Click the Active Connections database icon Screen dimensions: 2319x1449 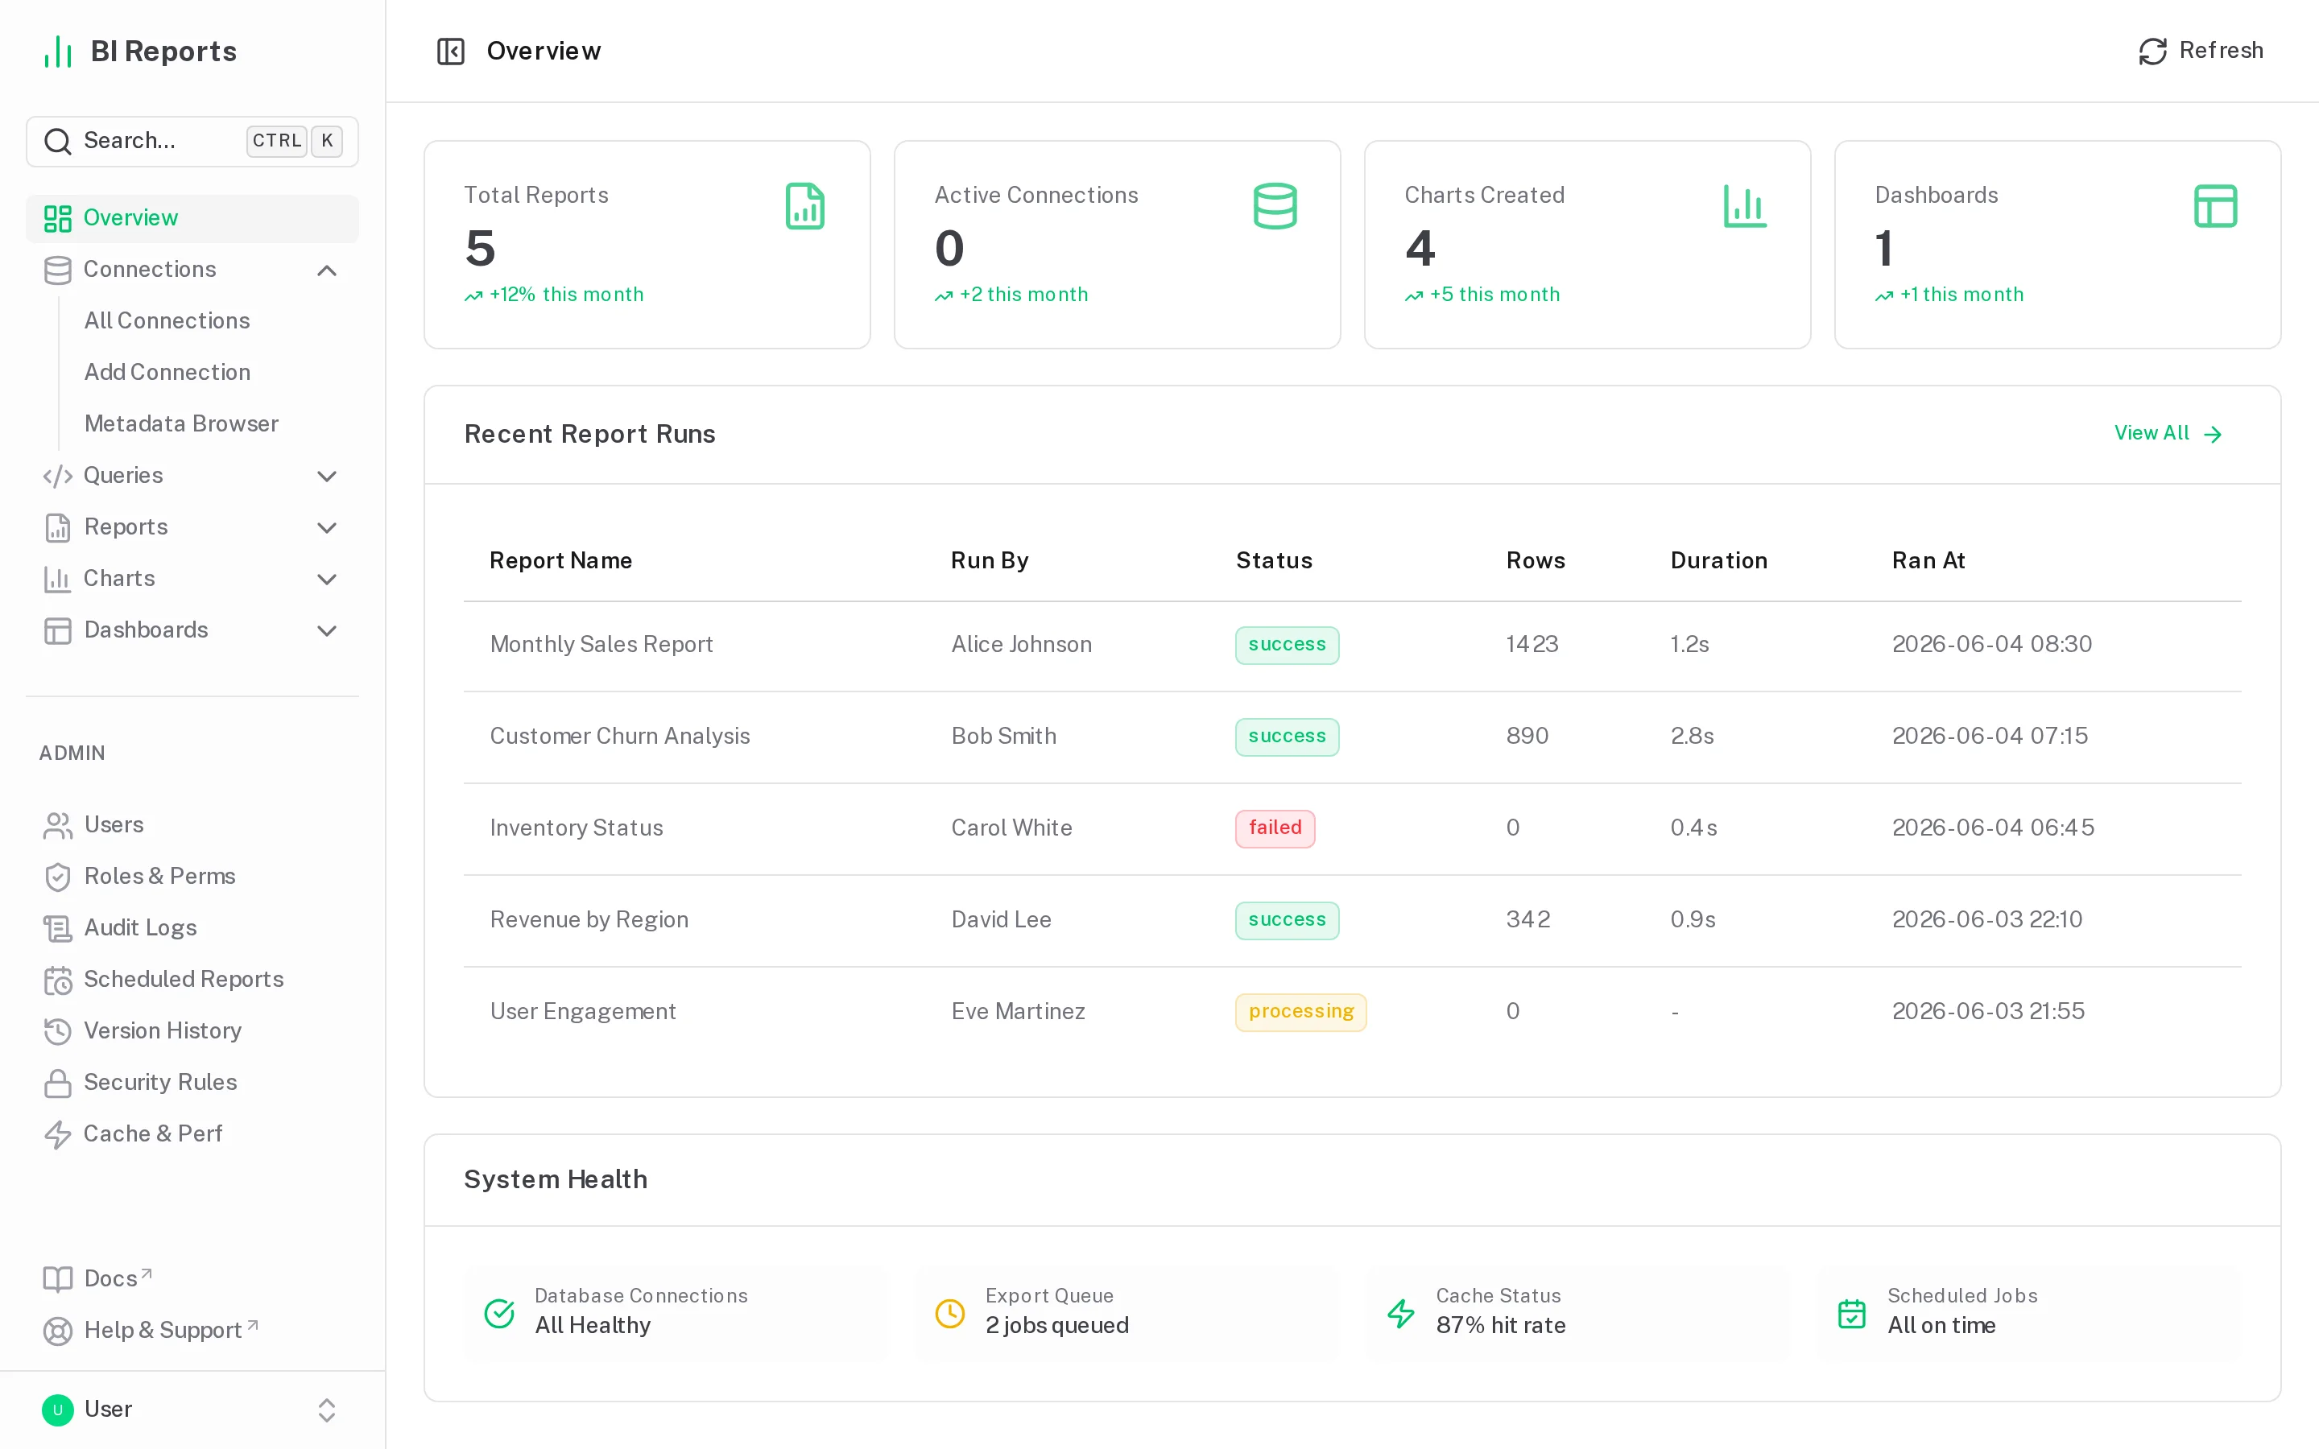pos(1275,206)
